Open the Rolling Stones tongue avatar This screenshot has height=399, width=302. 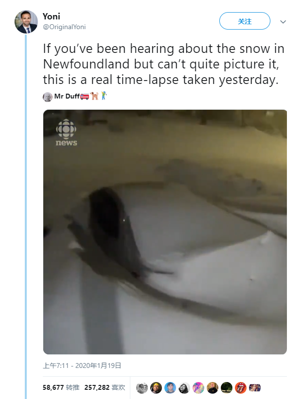click(x=241, y=388)
